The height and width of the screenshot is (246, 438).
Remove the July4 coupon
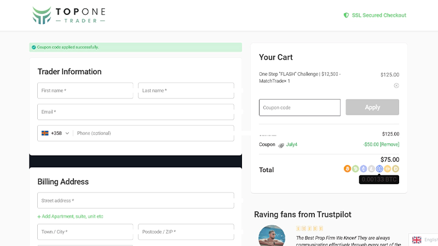(x=390, y=144)
